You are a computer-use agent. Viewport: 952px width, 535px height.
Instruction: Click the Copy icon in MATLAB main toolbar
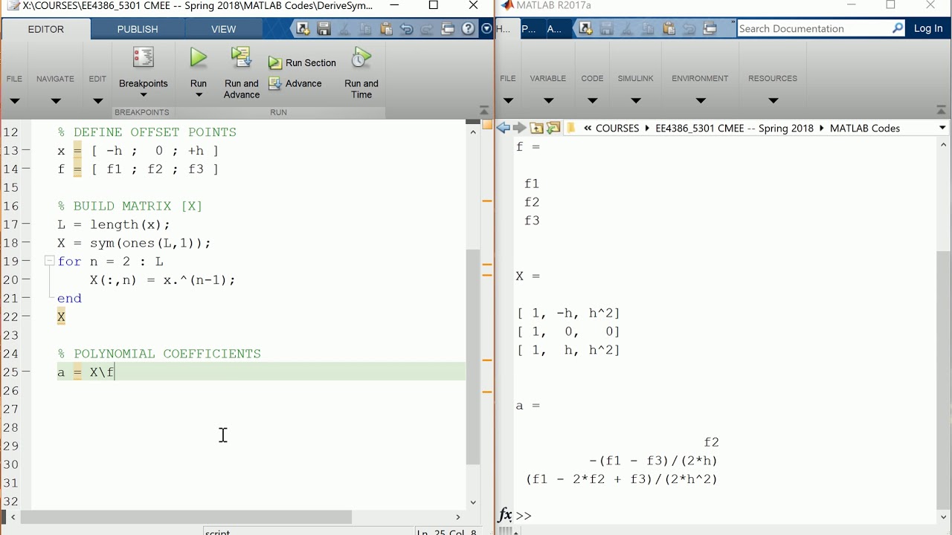coord(648,28)
